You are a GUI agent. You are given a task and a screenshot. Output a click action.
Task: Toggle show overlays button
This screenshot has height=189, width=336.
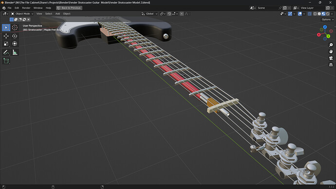tap(300, 14)
